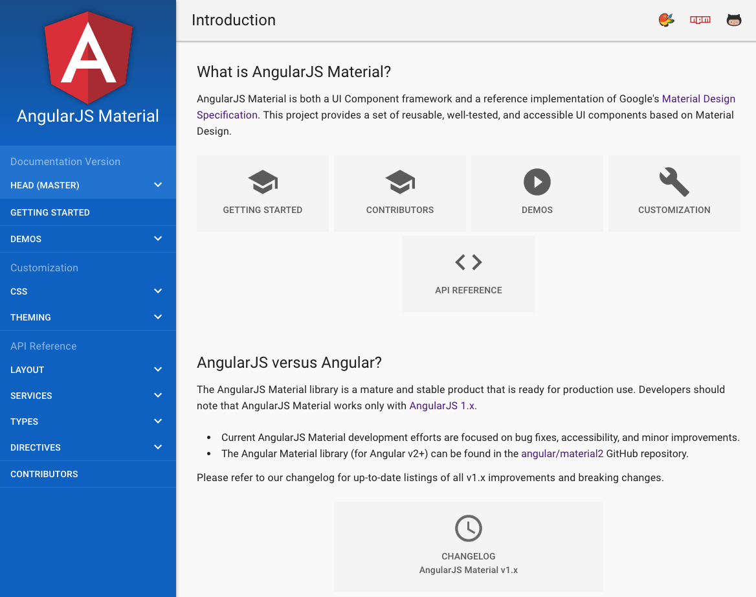The height and width of the screenshot is (597, 756).
Task: Select DEMOS label in the sidebar
Action: [26, 239]
